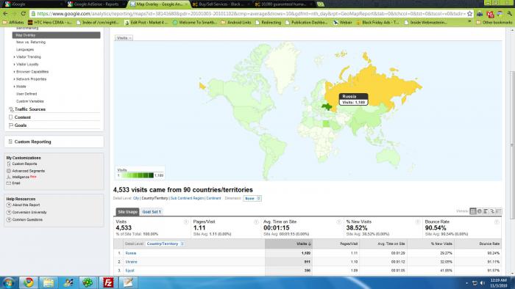Screen dimensions: 515x289
Task: Select the table view icon
Action: pos(473,211)
